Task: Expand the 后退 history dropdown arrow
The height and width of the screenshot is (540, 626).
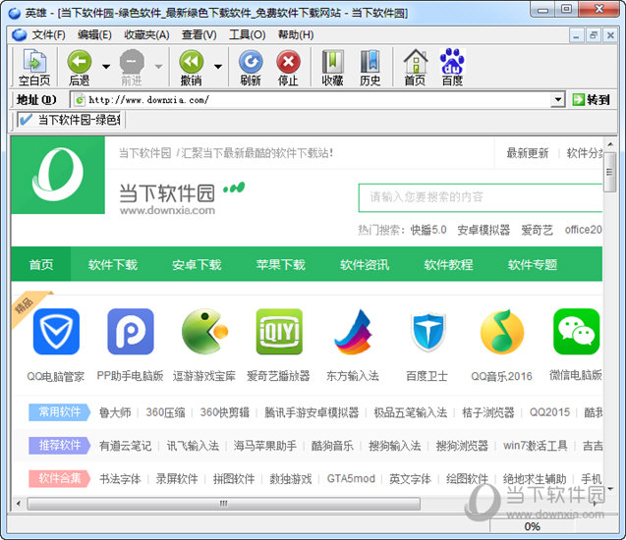Action: click(106, 66)
